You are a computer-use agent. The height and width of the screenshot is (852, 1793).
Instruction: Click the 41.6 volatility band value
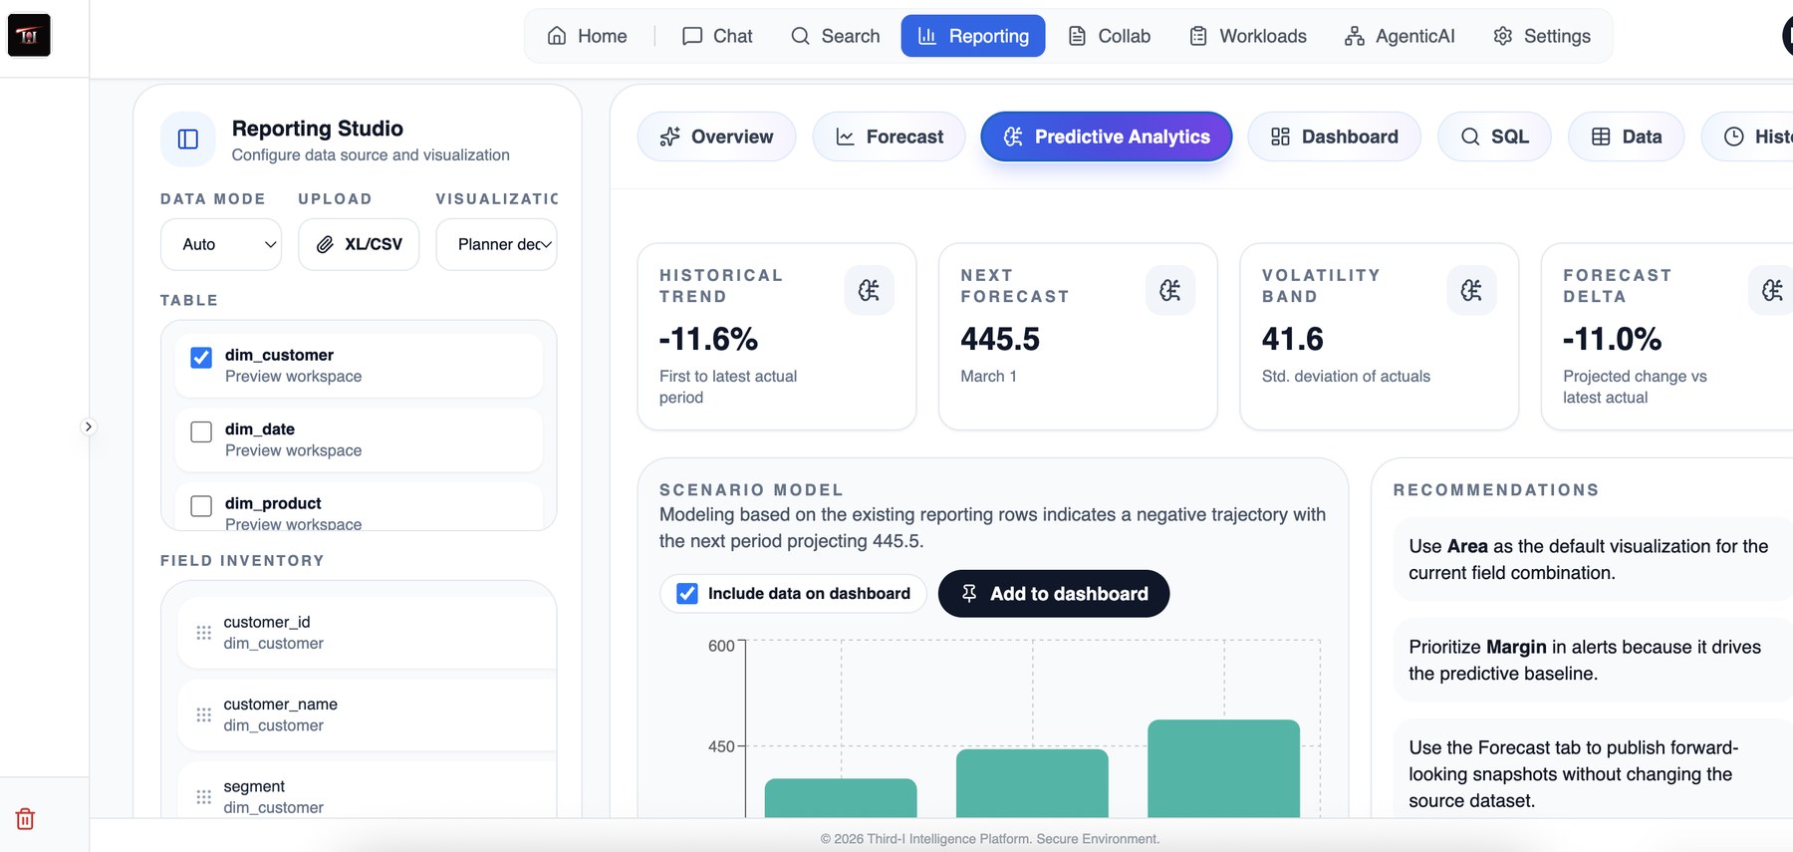click(x=1293, y=339)
